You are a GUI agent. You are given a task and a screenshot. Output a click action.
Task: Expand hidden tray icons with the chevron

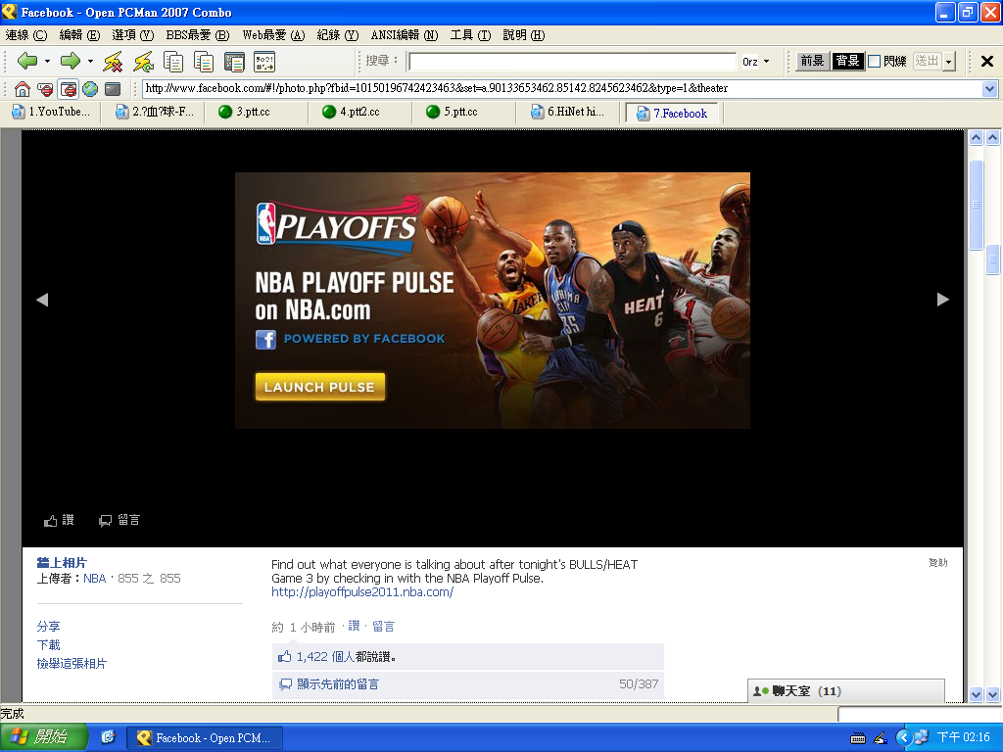[903, 737]
